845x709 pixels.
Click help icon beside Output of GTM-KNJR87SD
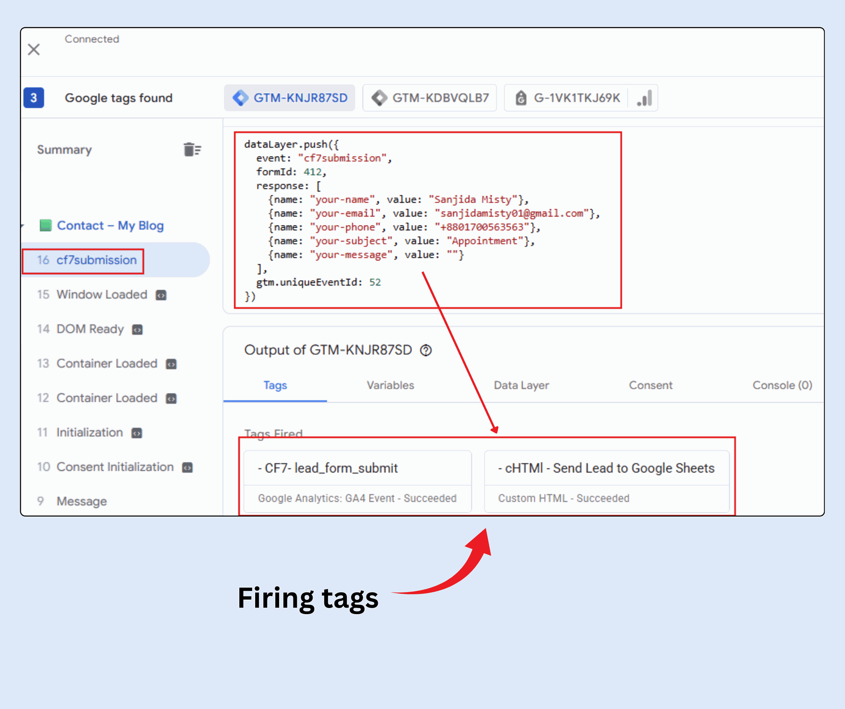[x=426, y=350]
